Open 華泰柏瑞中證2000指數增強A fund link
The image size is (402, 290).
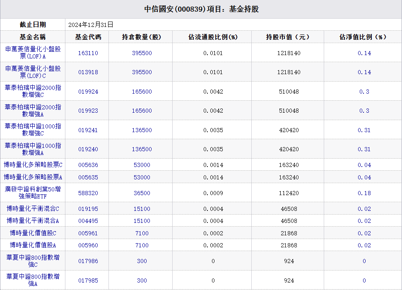pyautogui.click(x=33, y=111)
